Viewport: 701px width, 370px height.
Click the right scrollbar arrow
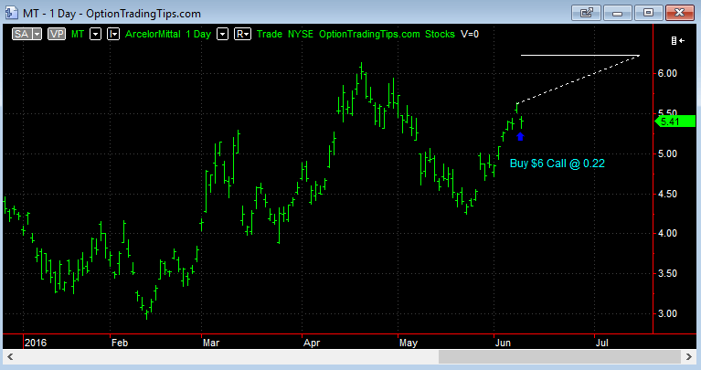689,356
